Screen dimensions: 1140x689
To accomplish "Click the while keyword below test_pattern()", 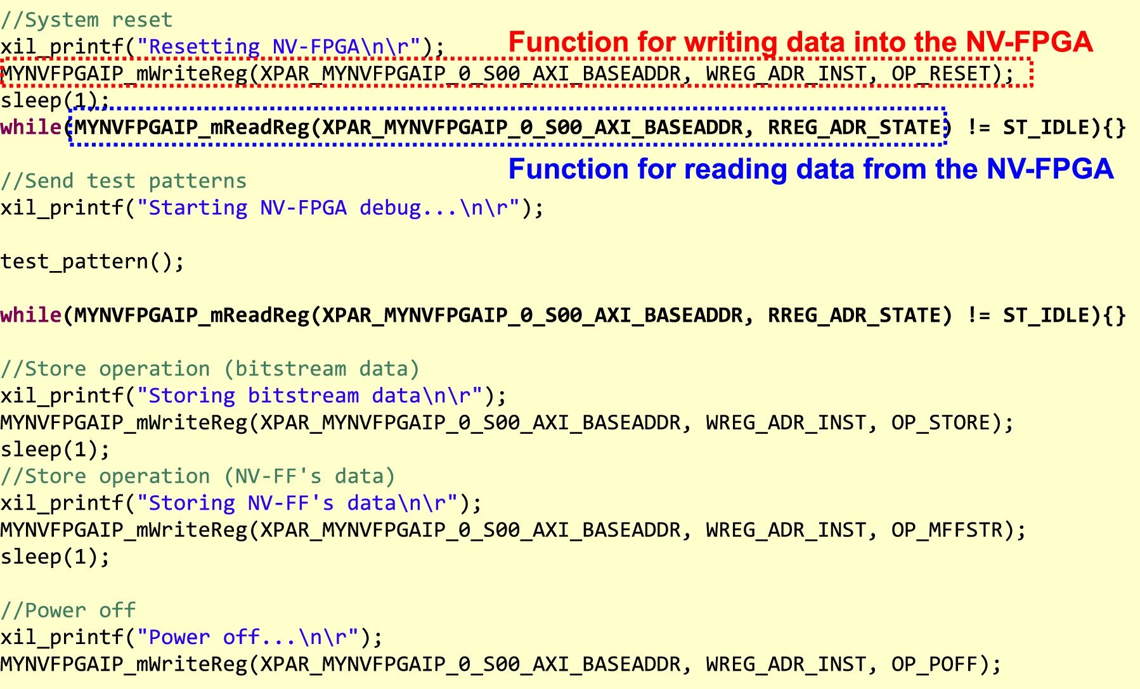I will coord(31,315).
